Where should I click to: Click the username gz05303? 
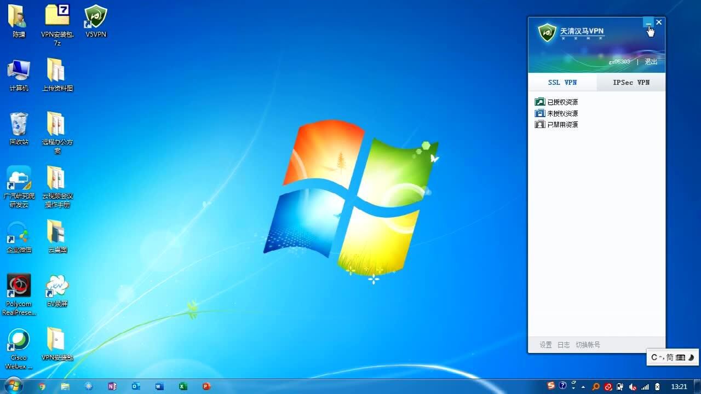[x=619, y=62]
